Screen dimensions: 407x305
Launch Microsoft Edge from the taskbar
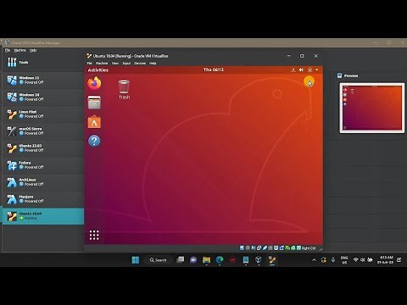tap(220, 260)
